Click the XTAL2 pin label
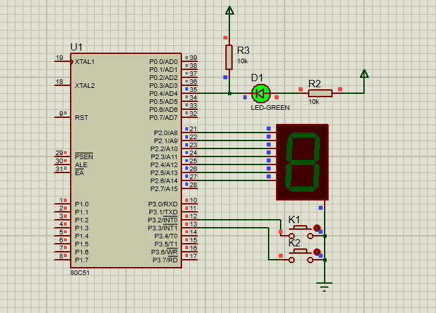The image size is (436, 313). (85, 85)
